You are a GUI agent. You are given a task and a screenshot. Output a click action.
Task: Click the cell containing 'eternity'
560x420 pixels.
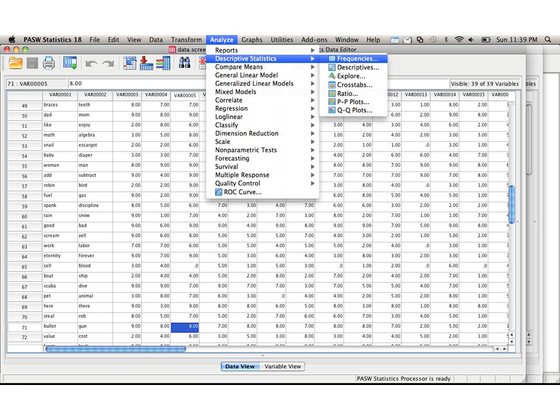(60, 256)
